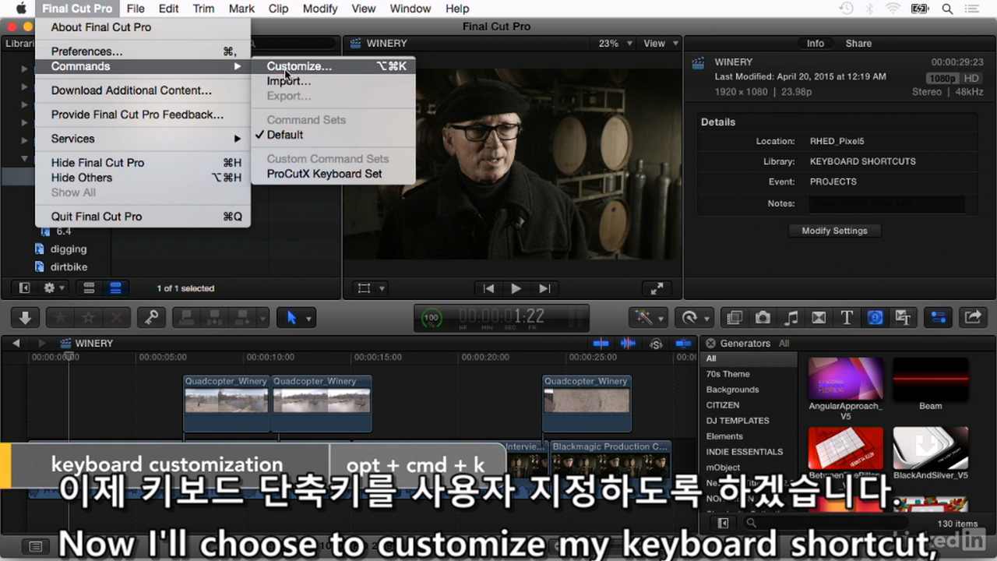Open the Enhancements magic wand menu
Screen dimensions: 997x561
click(649, 318)
